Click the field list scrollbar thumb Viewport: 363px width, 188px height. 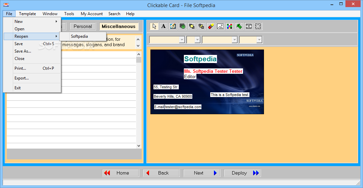(139, 60)
